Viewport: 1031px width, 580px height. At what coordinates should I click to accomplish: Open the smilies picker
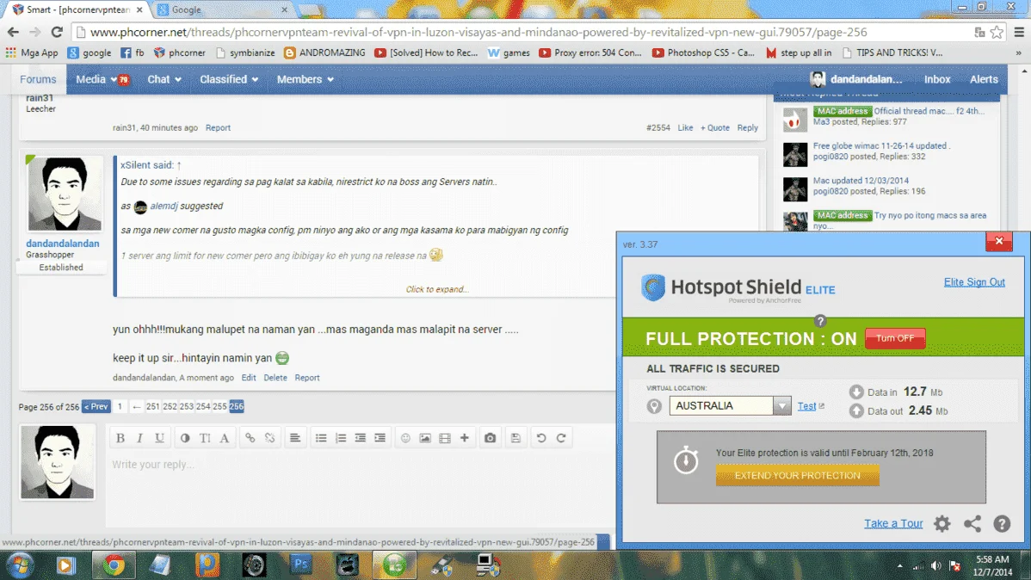(405, 438)
